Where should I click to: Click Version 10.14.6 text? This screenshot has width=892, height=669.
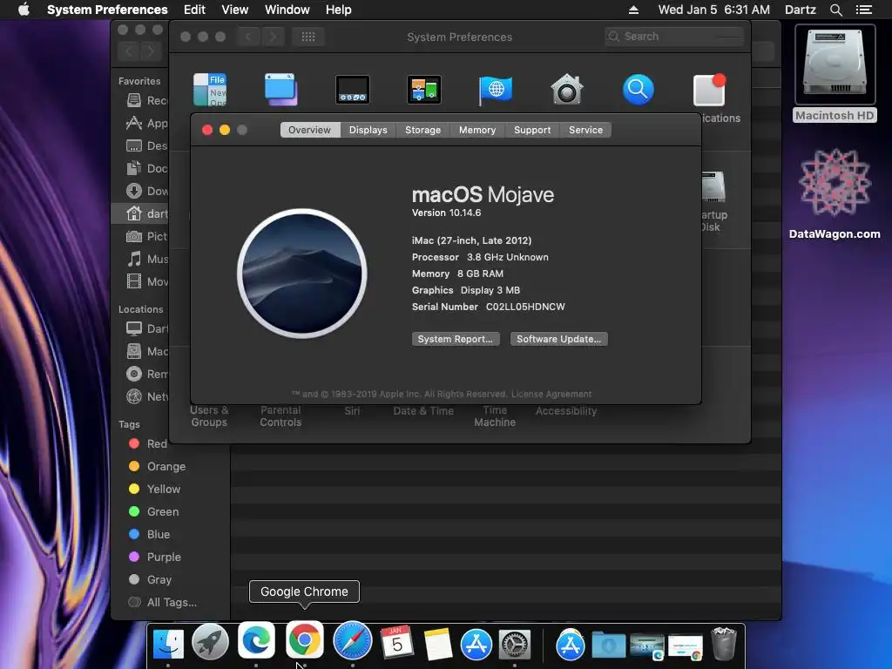pyautogui.click(x=447, y=213)
